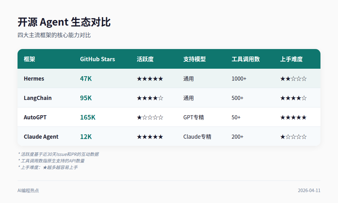Image resolution: width=338 pixels, height=203 pixels.
Task: Click Hermes 上手难度 star rating
Action: (293, 79)
